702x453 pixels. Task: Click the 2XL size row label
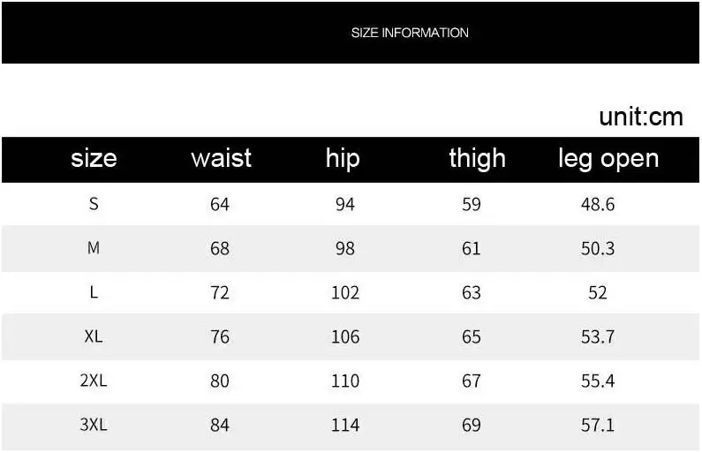tap(94, 381)
